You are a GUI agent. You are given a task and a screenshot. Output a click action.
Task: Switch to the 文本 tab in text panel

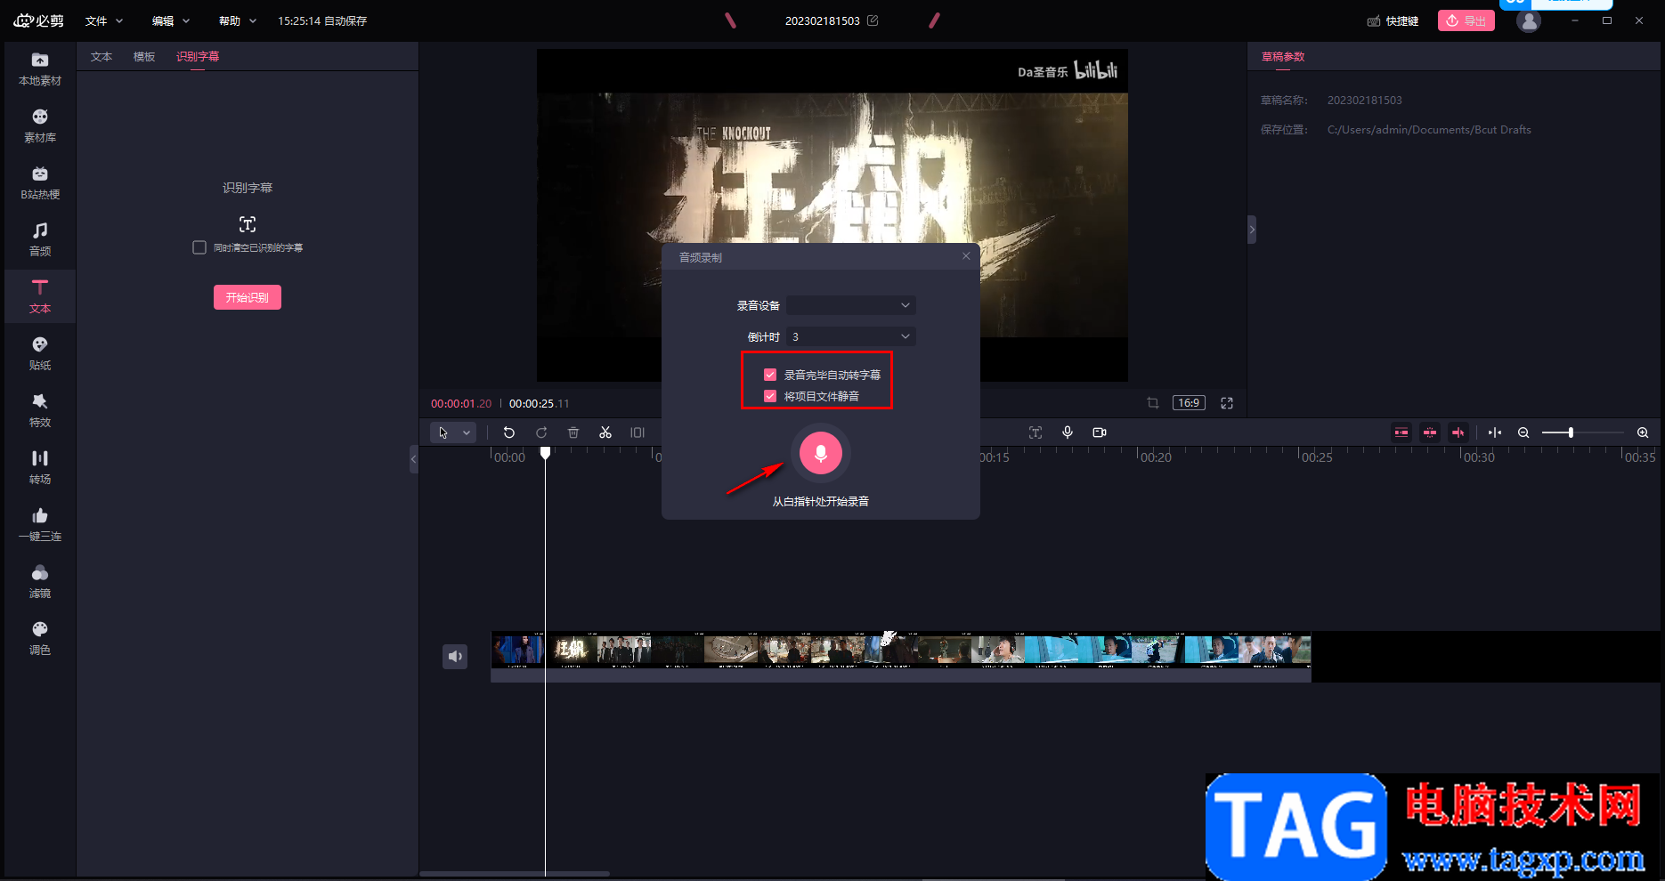point(102,57)
